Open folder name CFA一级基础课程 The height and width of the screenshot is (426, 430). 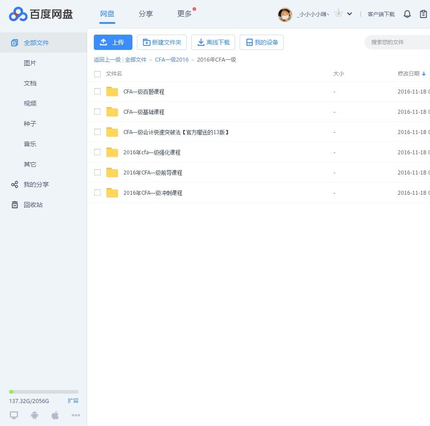pyautogui.click(x=144, y=112)
